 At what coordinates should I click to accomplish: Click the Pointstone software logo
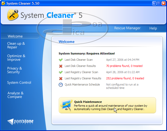(20, 121)
